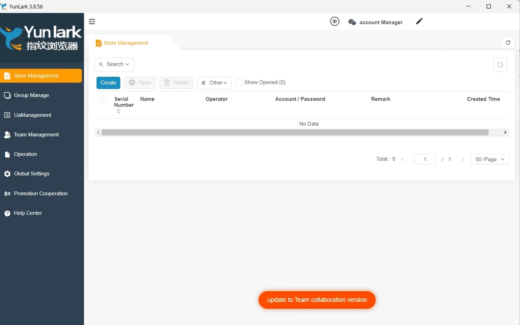The width and height of the screenshot is (520, 325).
Task: Click the Operation document icon
Action: coord(7,154)
